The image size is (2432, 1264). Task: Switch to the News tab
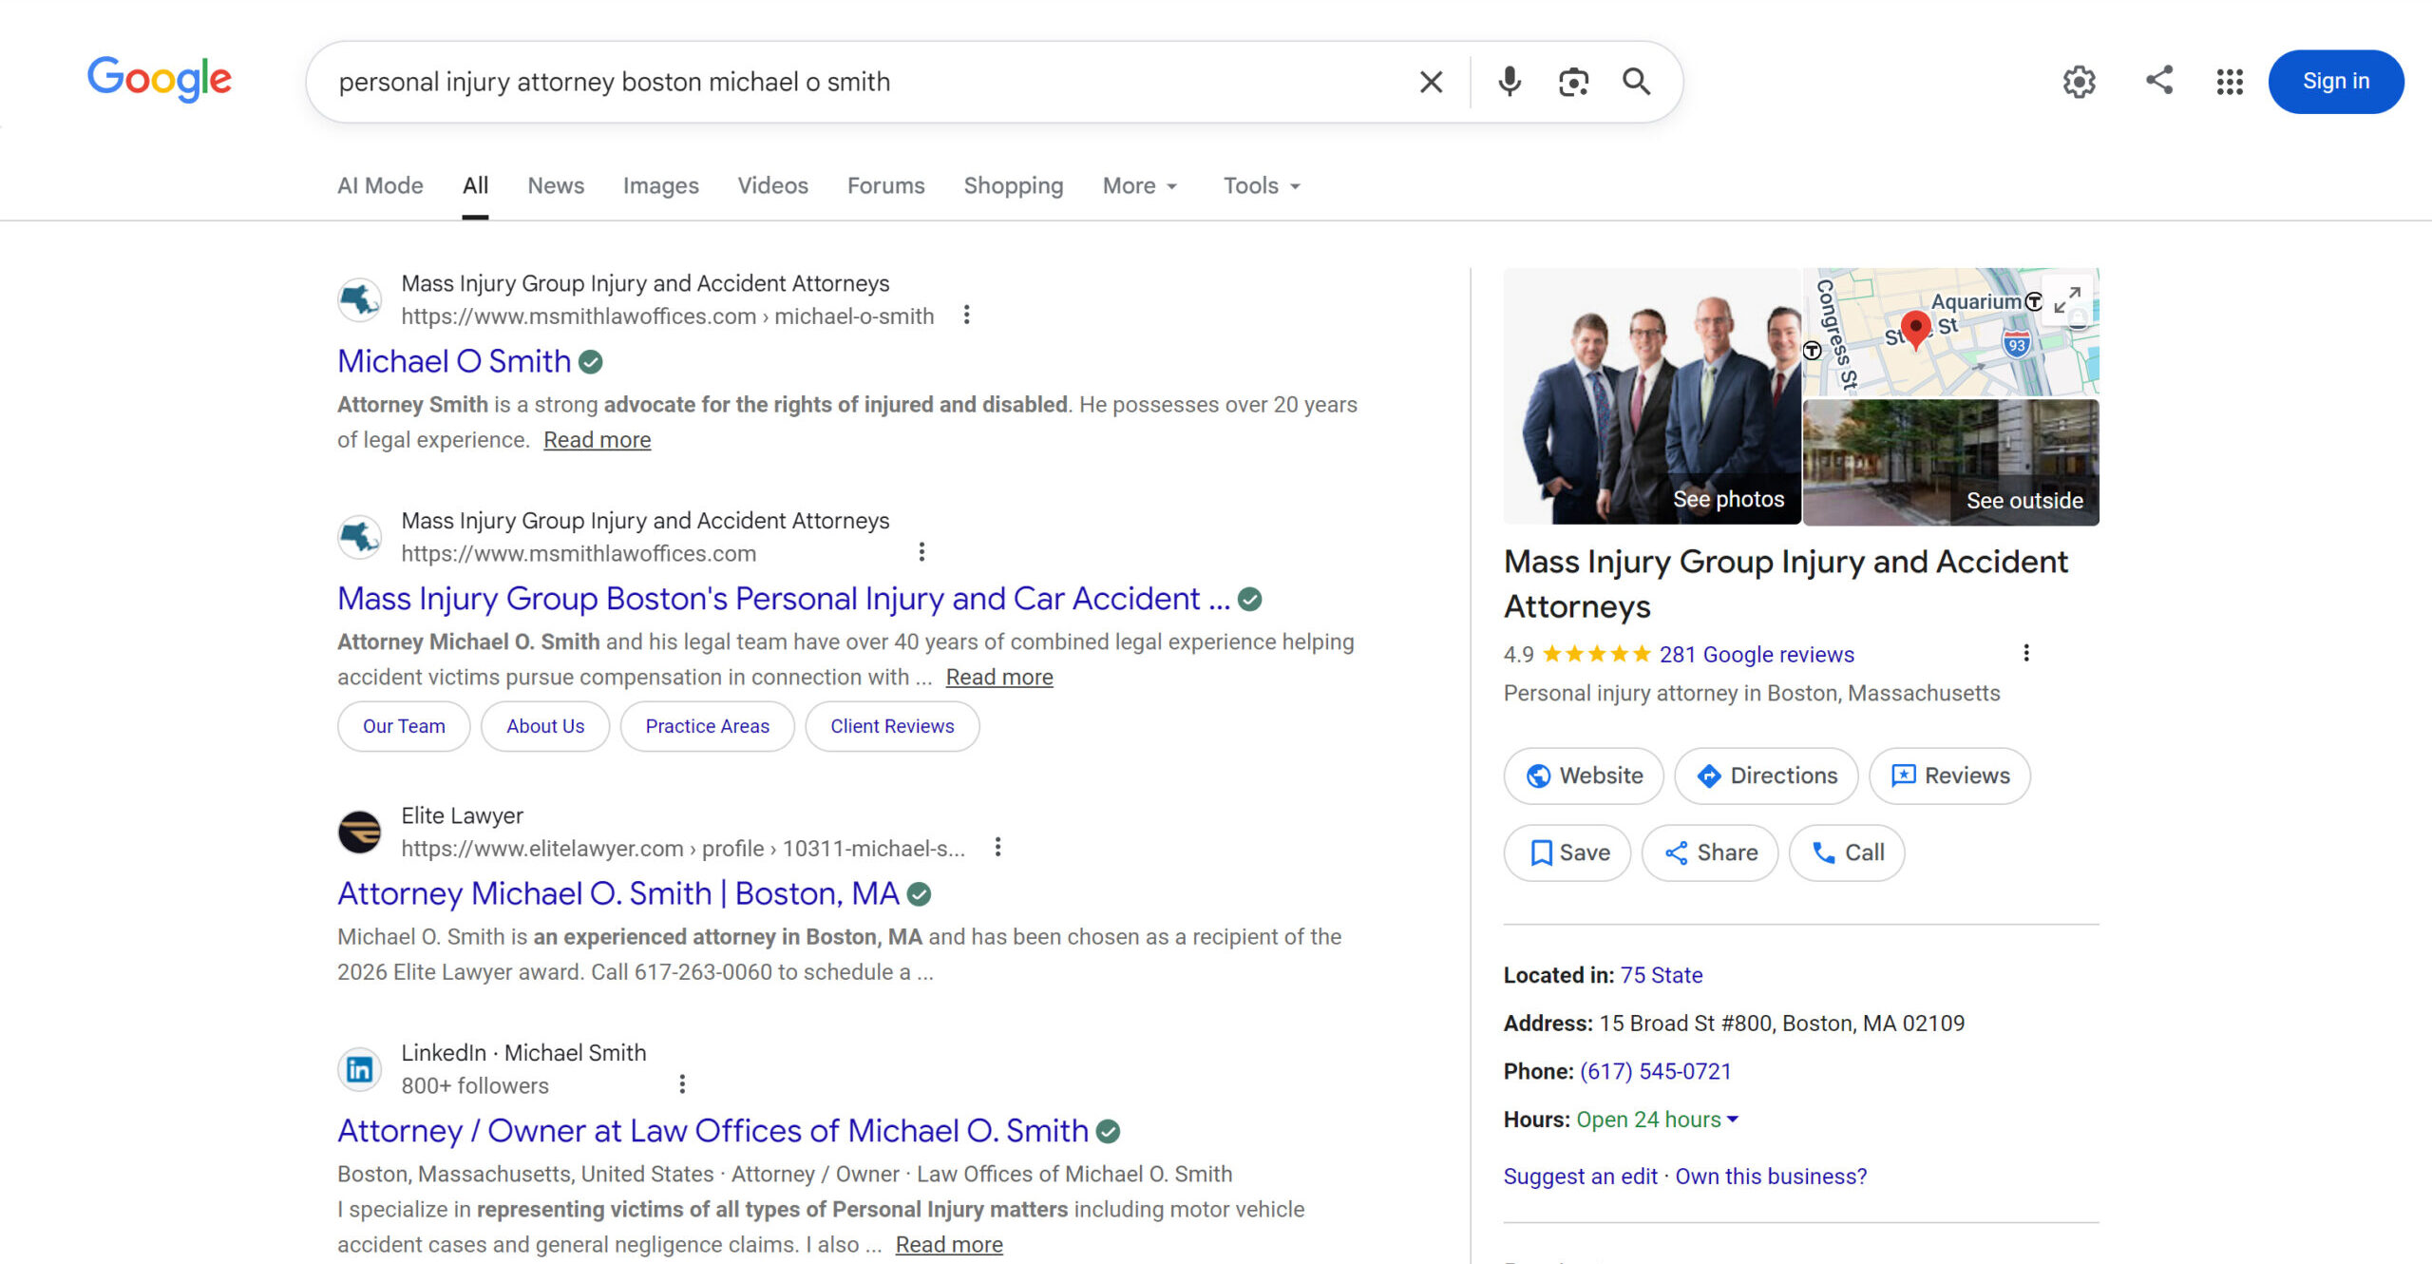[x=555, y=185]
